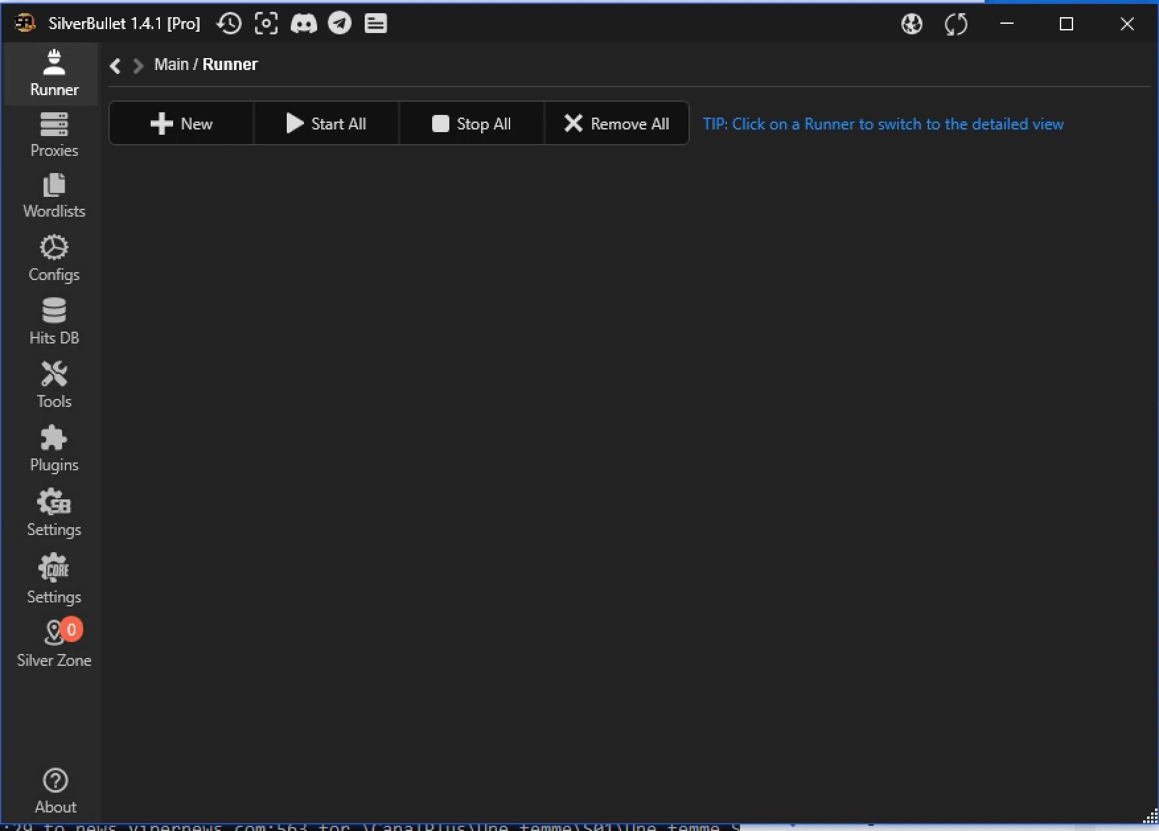This screenshot has width=1159, height=831.
Task: Open the Tools section
Action: coord(54,385)
